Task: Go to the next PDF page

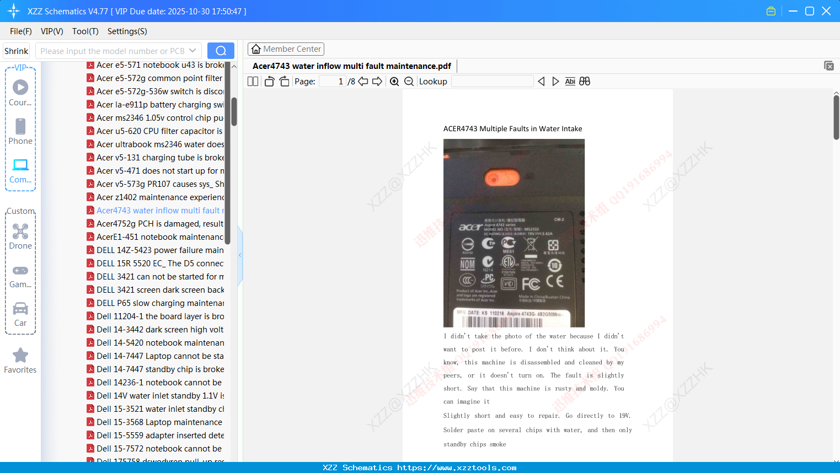Action: (377, 82)
